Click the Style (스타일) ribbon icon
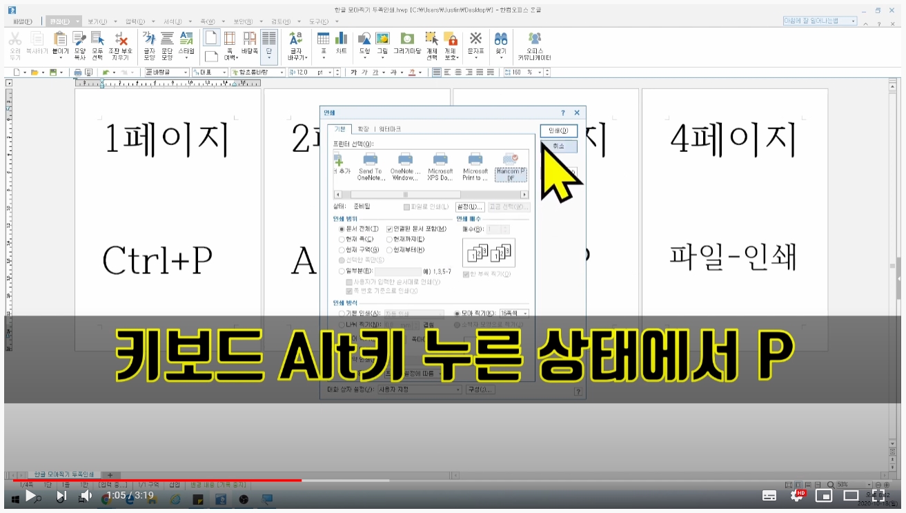Image resolution: width=906 pixels, height=513 pixels. coord(186,43)
